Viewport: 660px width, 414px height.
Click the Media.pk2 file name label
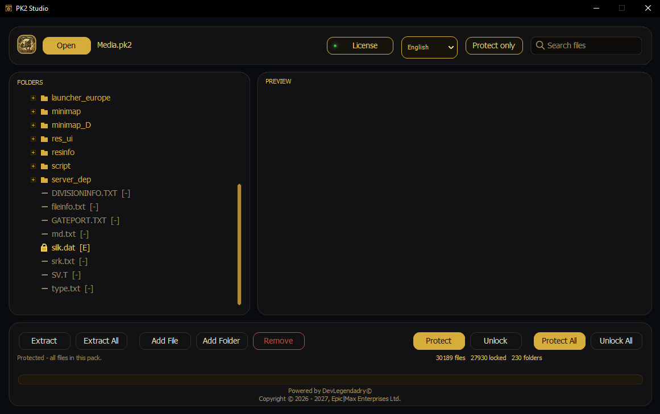click(114, 45)
